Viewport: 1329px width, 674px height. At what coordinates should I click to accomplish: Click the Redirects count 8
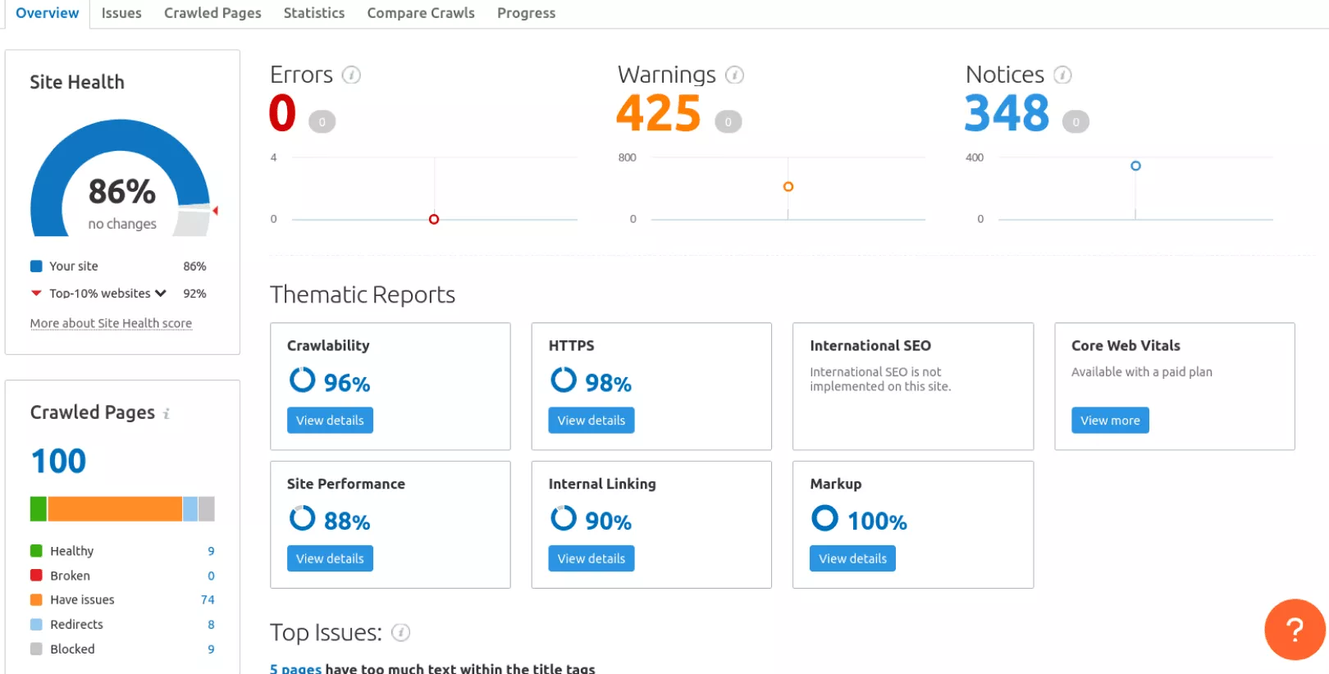click(x=211, y=624)
